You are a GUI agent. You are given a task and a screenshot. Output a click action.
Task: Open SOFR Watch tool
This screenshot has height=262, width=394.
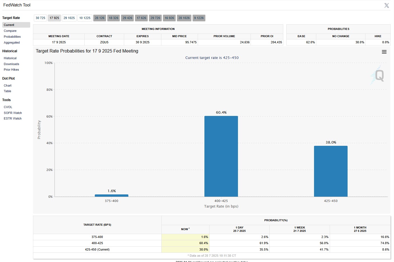pyautogui.click(x=13, y=113)
